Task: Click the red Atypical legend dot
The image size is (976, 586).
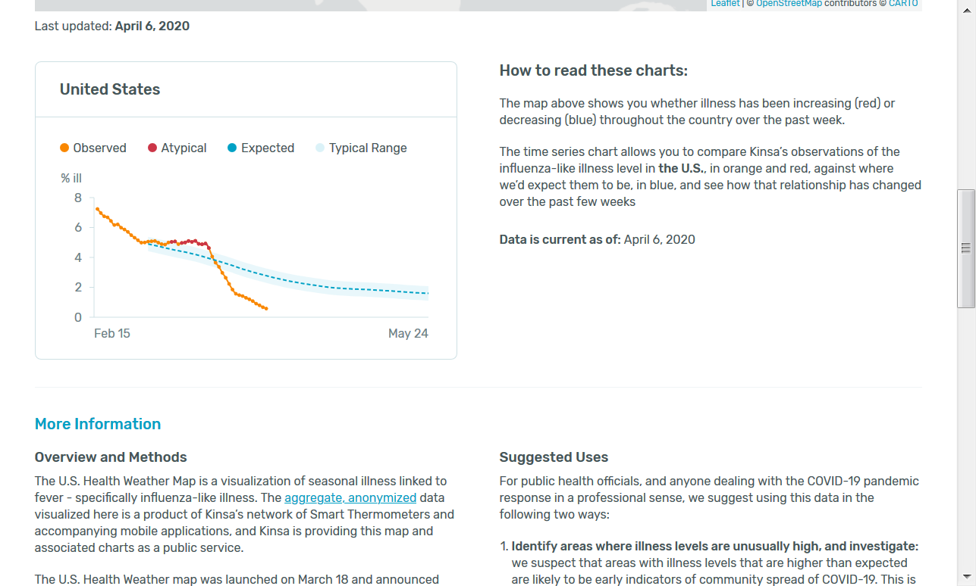Action: point(152,148)
